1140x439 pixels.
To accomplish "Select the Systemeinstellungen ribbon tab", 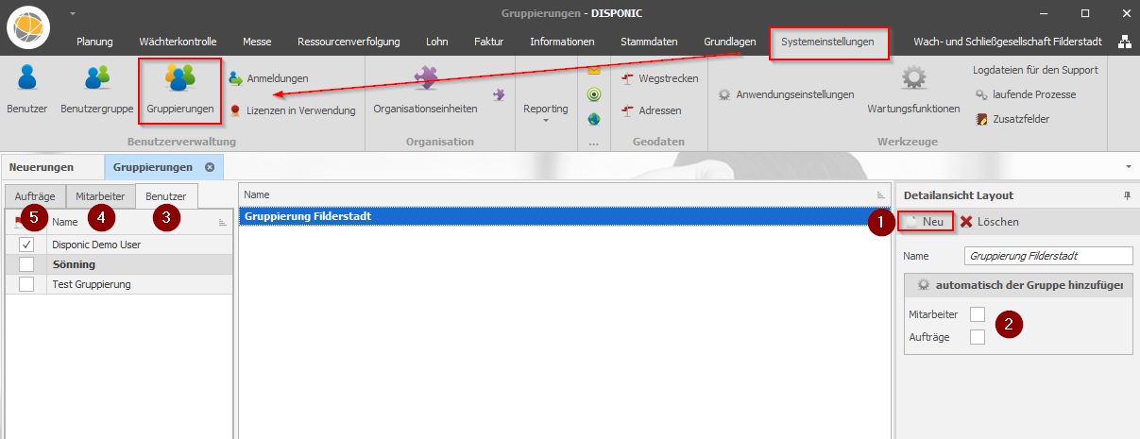I will point(828,42).
